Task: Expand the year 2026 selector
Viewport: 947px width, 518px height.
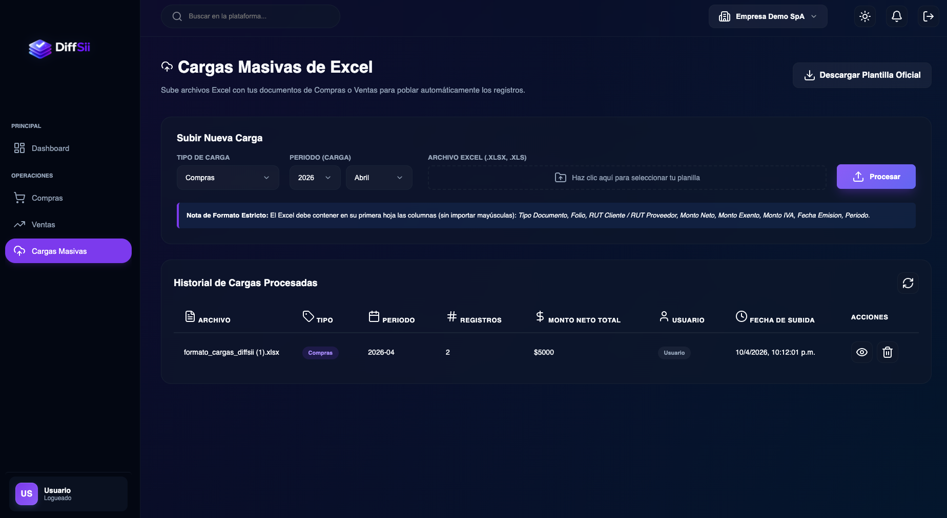Action: tap(314, 178)
